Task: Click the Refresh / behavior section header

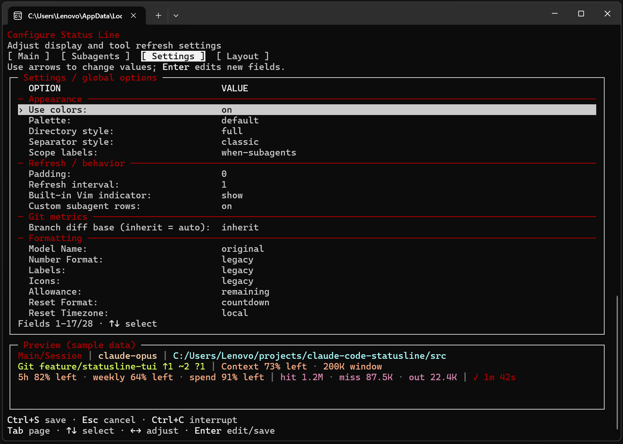Action: pyautogui.click(x=77, y=163)
